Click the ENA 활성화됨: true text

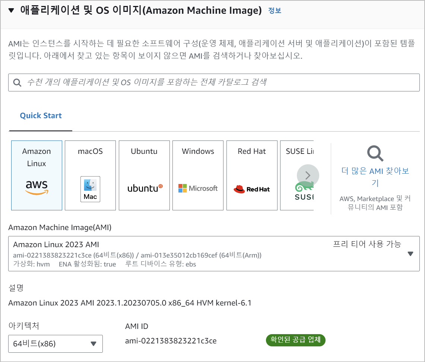[x=87, y=264]
